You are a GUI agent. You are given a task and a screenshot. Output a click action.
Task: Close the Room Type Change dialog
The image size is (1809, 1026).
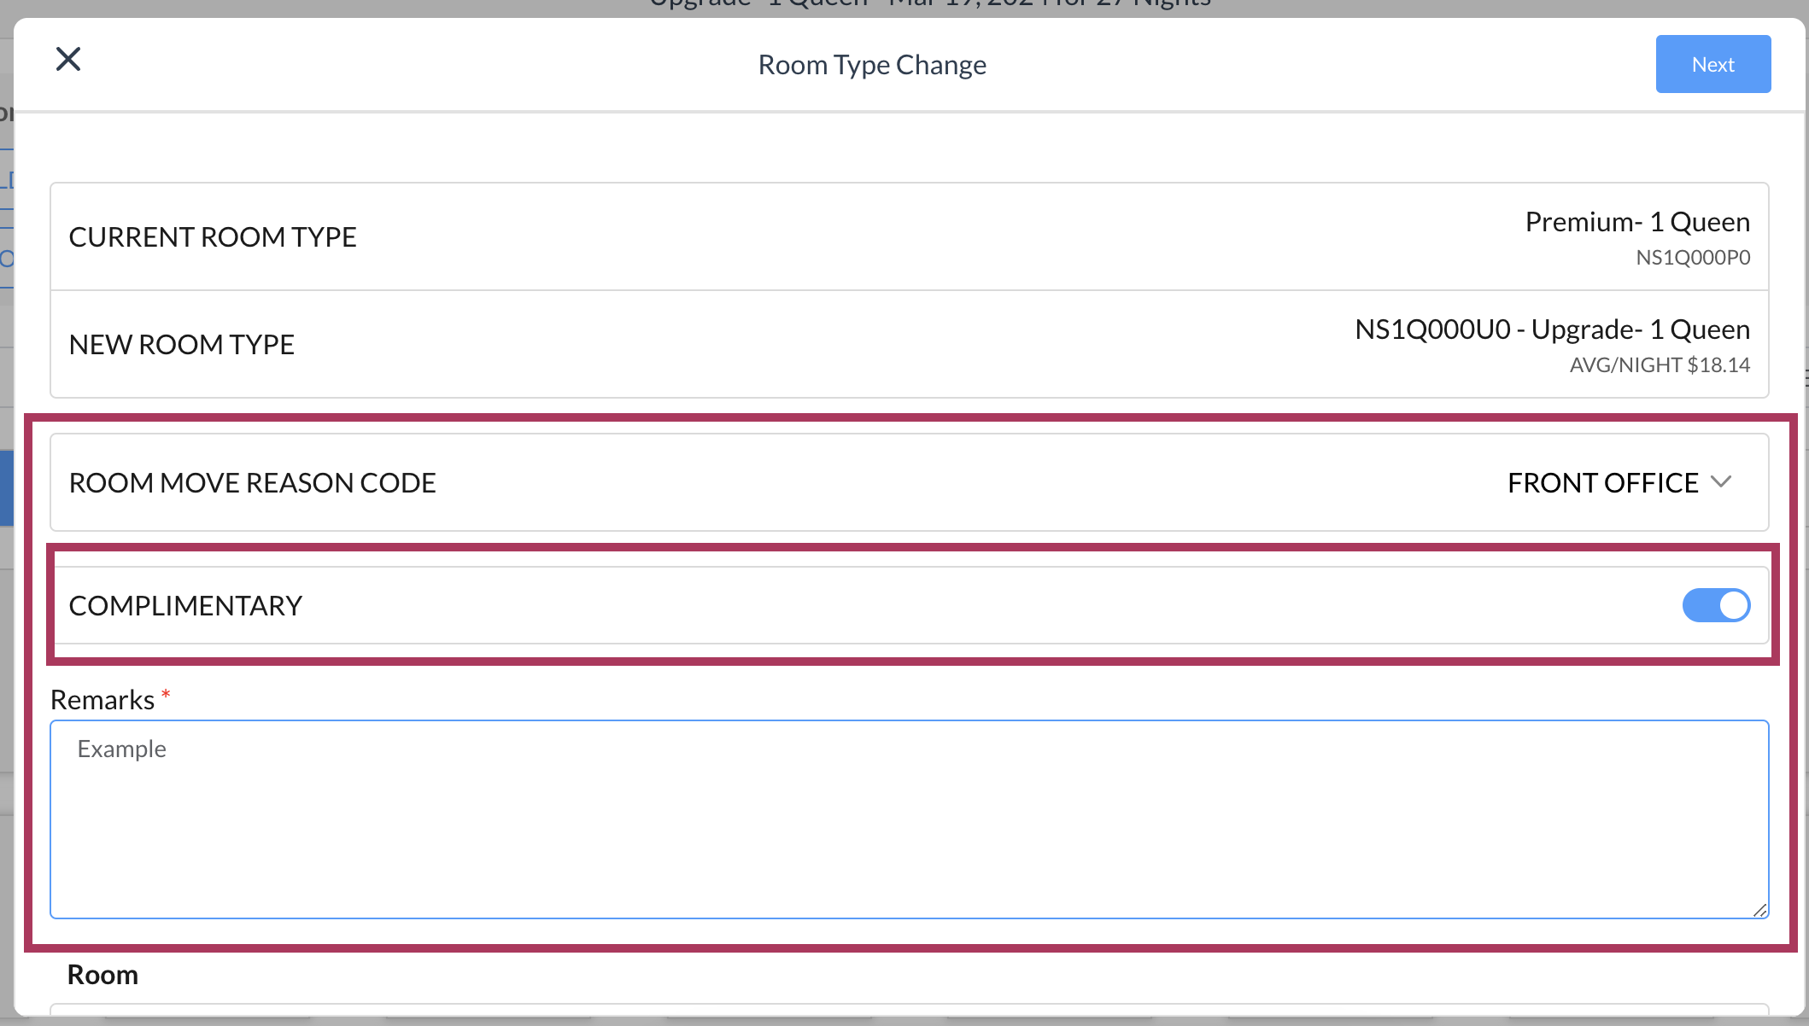click(68, 60)
